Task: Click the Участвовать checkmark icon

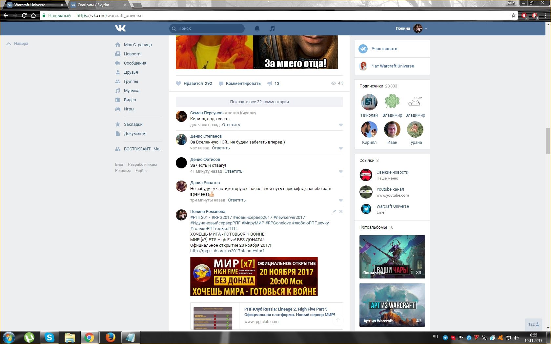Action: pos(363,49)
